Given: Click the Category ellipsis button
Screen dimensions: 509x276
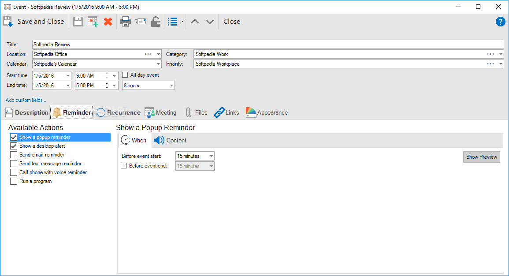Looking at the screenshot, I should (x=490, y=54).
